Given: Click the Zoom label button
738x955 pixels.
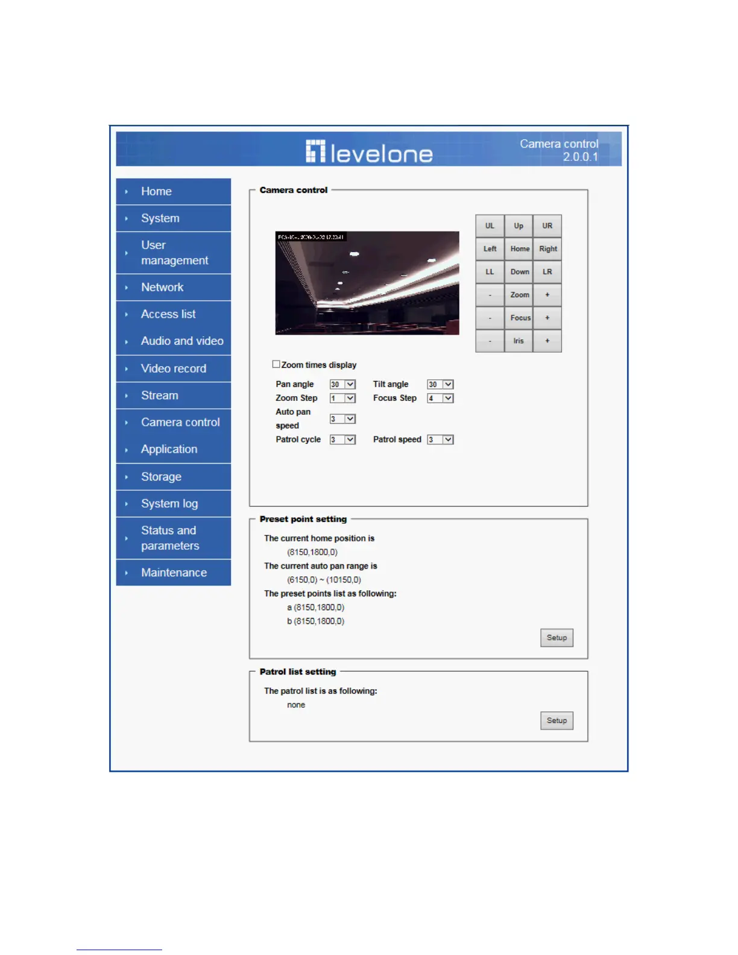Looking at the screenshot, I should coord(519,295).
